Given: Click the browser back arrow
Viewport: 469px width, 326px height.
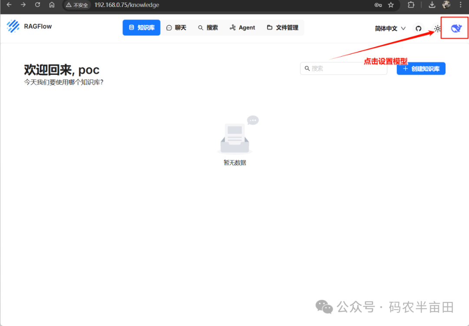Looking at the screenshot, I should [9, 5].
